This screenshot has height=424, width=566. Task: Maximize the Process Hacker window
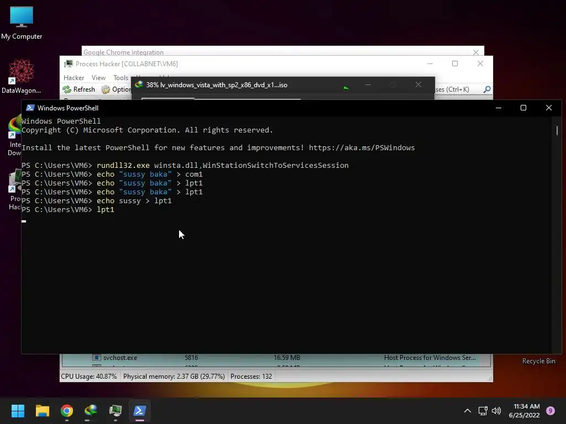455,64
